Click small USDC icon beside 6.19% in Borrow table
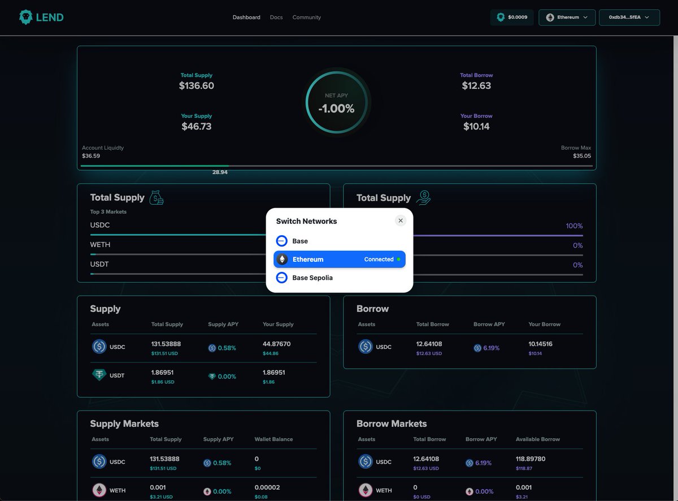The height and width of the screenshot is (501, 678). point(477,348)
